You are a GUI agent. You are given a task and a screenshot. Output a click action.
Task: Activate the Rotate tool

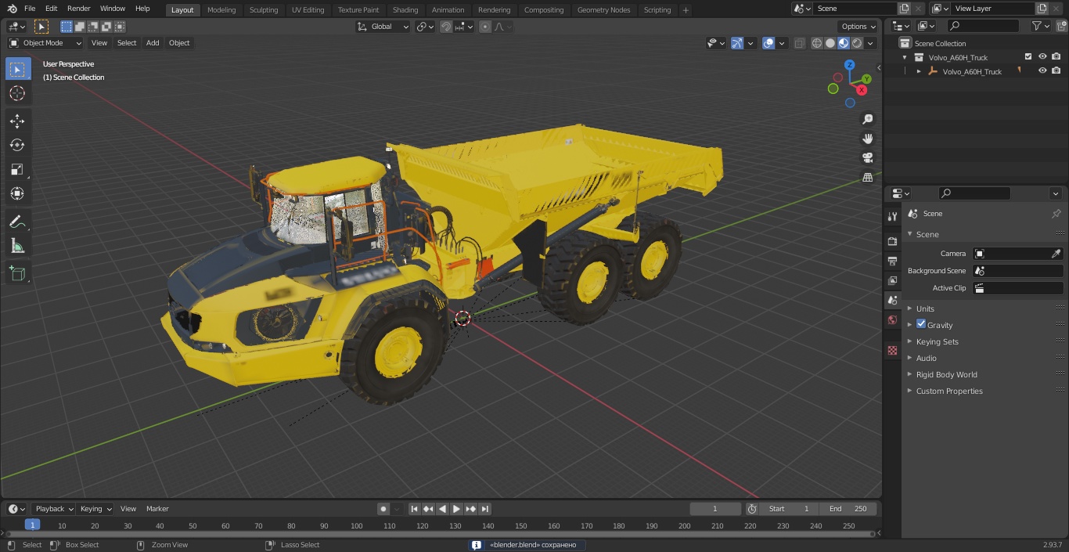[x=17, y=145]
